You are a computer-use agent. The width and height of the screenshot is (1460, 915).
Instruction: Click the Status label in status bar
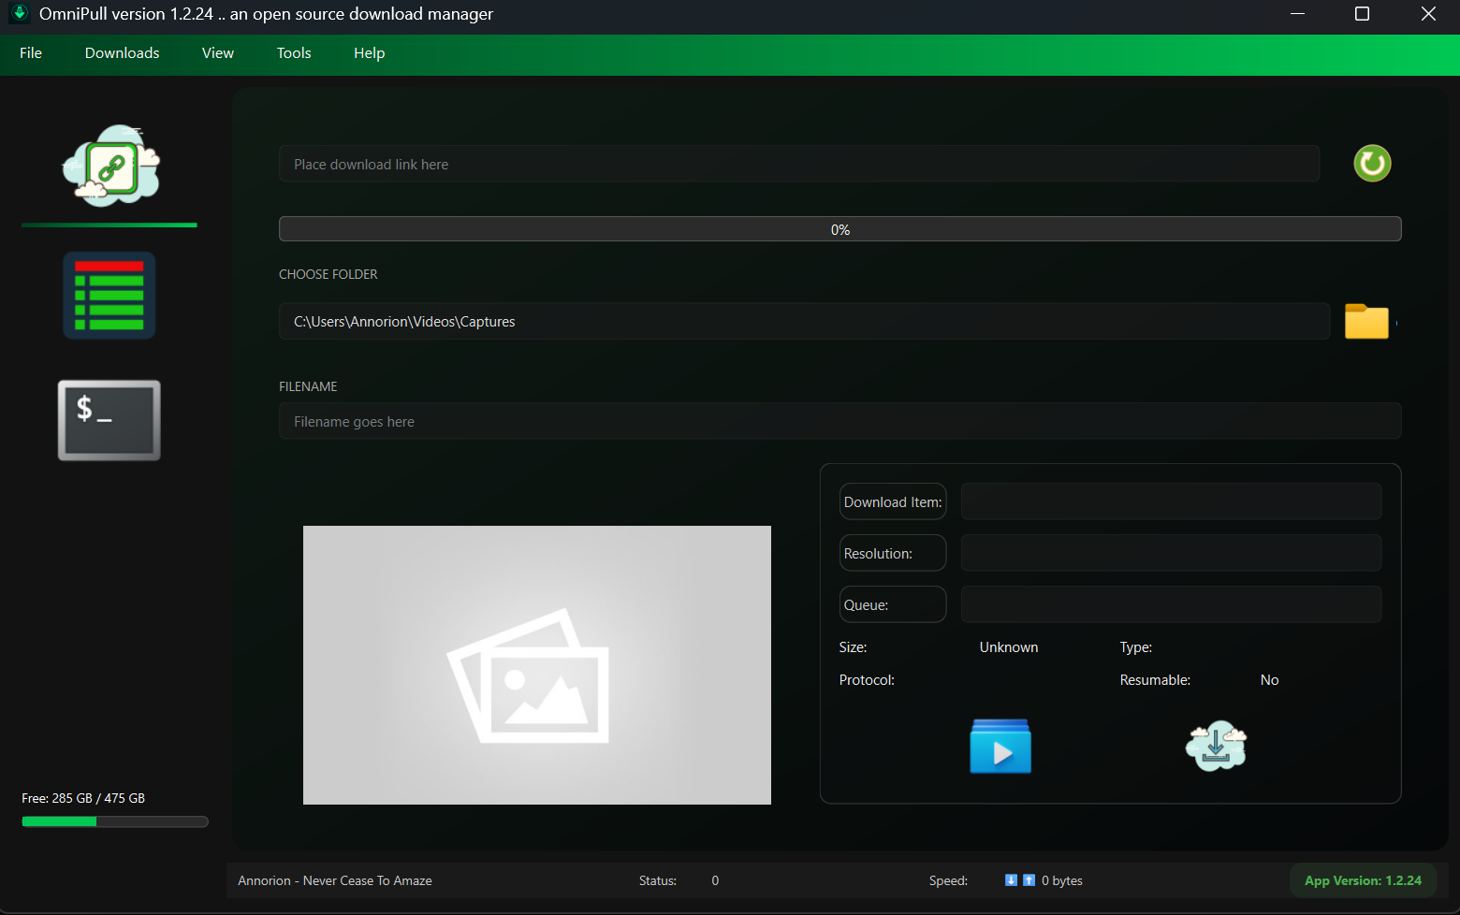[658, 880]
